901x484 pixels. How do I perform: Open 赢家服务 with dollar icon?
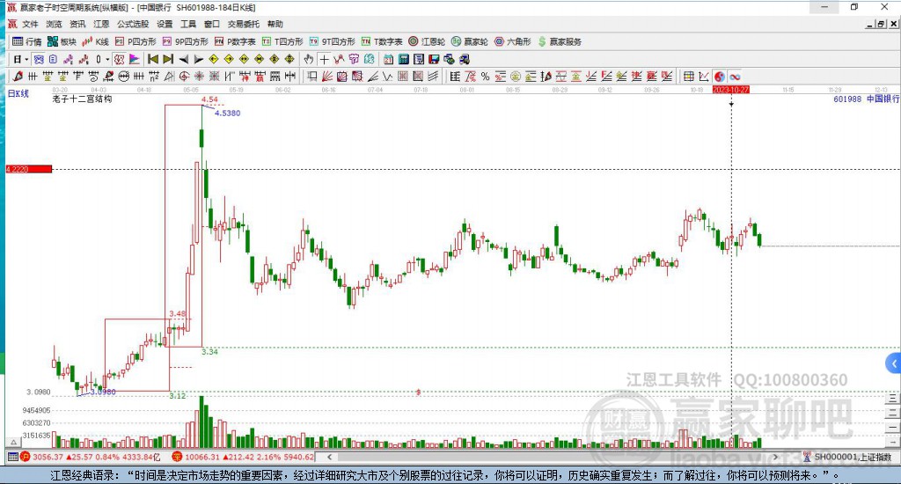pyautogui.click(x=560, y=41)
